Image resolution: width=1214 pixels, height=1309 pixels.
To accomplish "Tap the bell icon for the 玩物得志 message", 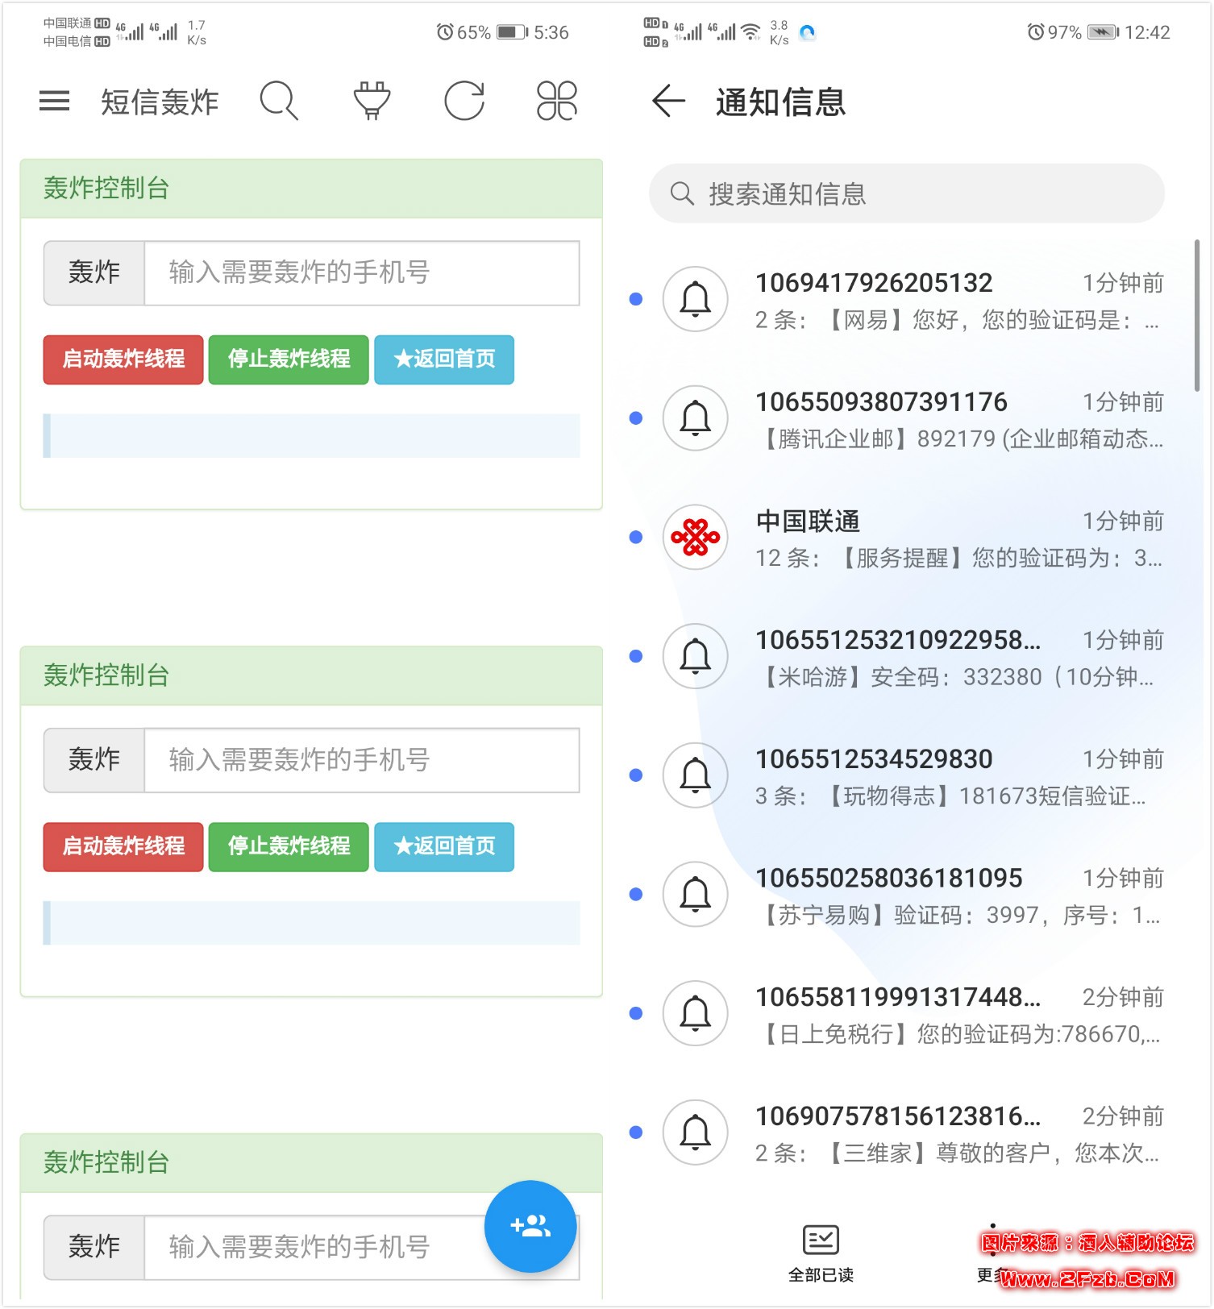I will point(695,775).
